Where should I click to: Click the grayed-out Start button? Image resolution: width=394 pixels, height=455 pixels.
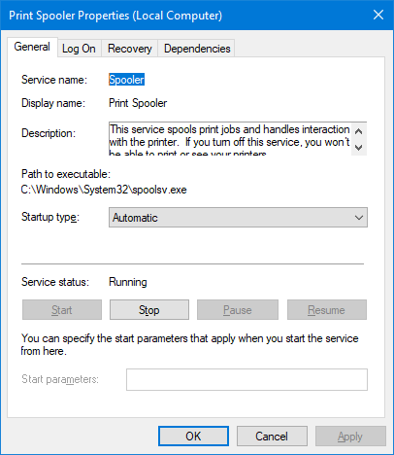click(62, 310)
